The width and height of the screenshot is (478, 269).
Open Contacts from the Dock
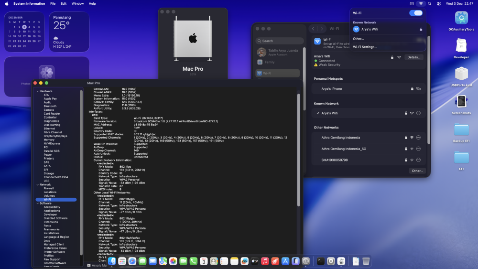click(214, 261)
